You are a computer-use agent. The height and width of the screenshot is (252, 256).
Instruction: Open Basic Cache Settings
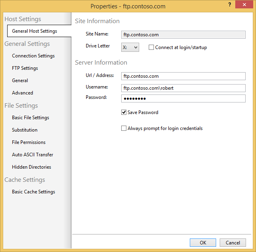[33, 192]
